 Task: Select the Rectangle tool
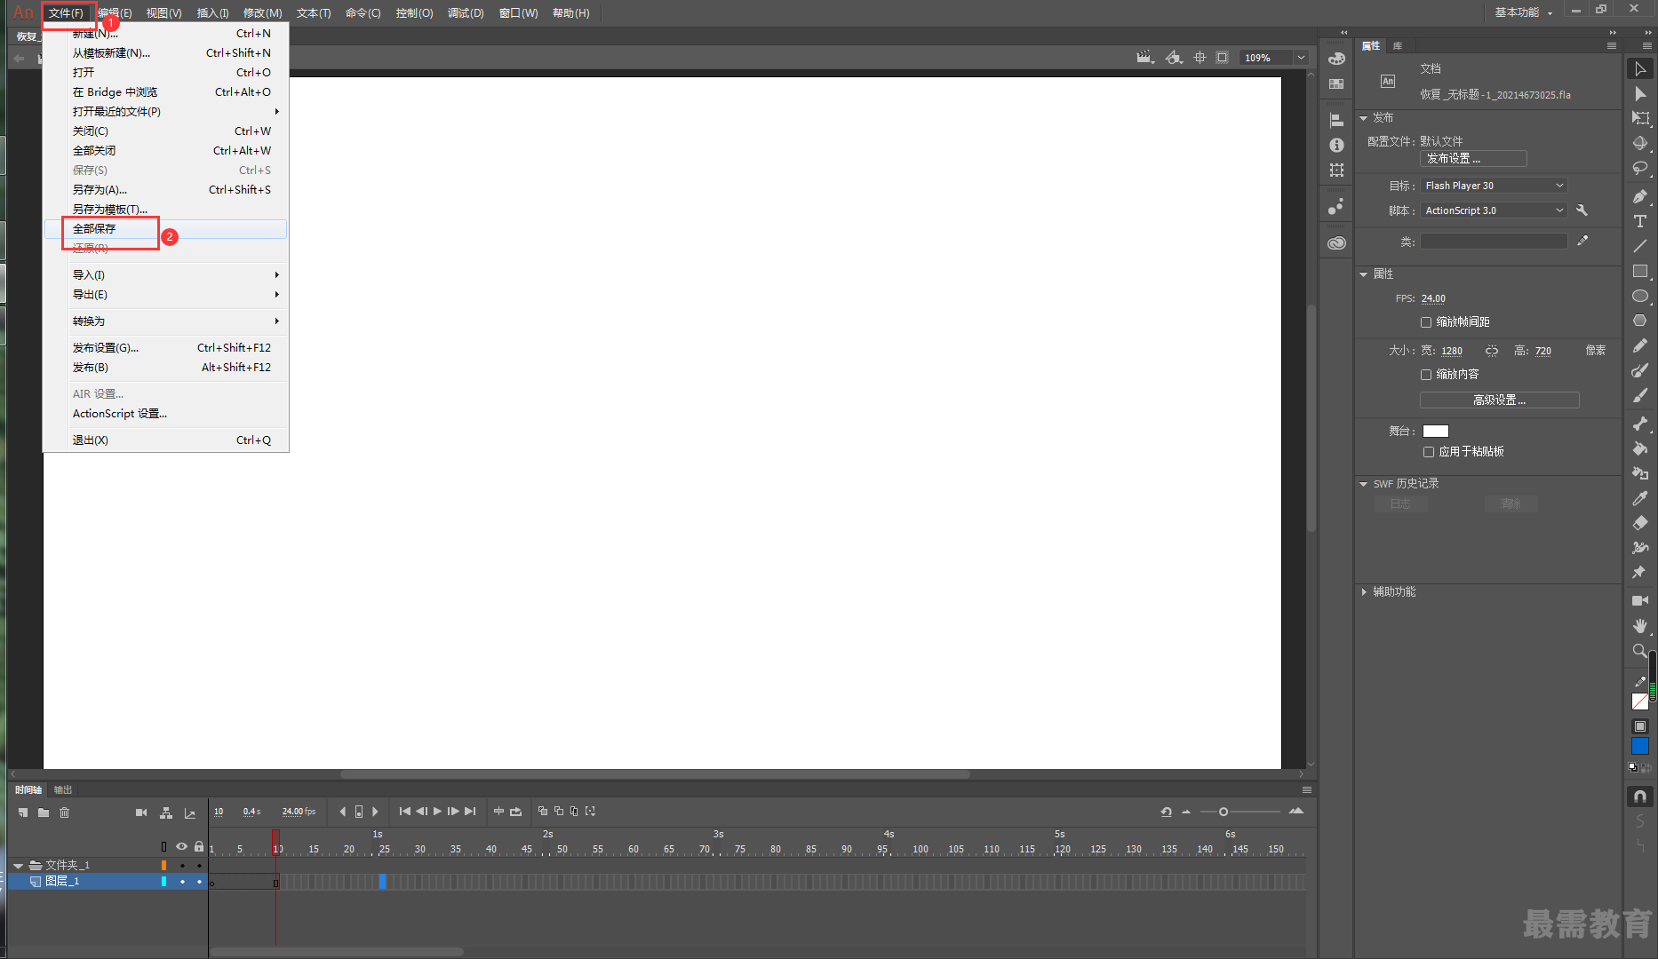point(1640,271)
